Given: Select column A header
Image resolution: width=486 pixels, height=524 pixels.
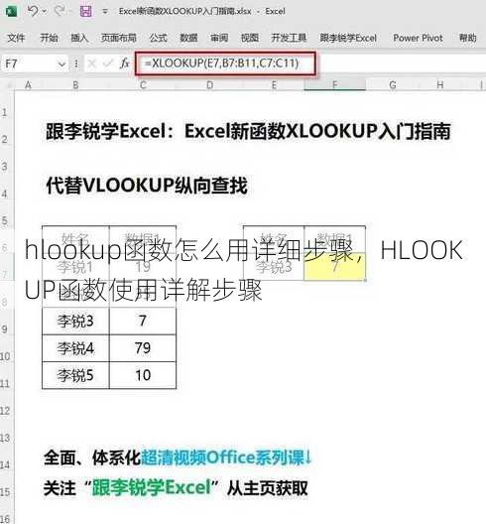Looking at the screenshot, I should click(28, 85).
